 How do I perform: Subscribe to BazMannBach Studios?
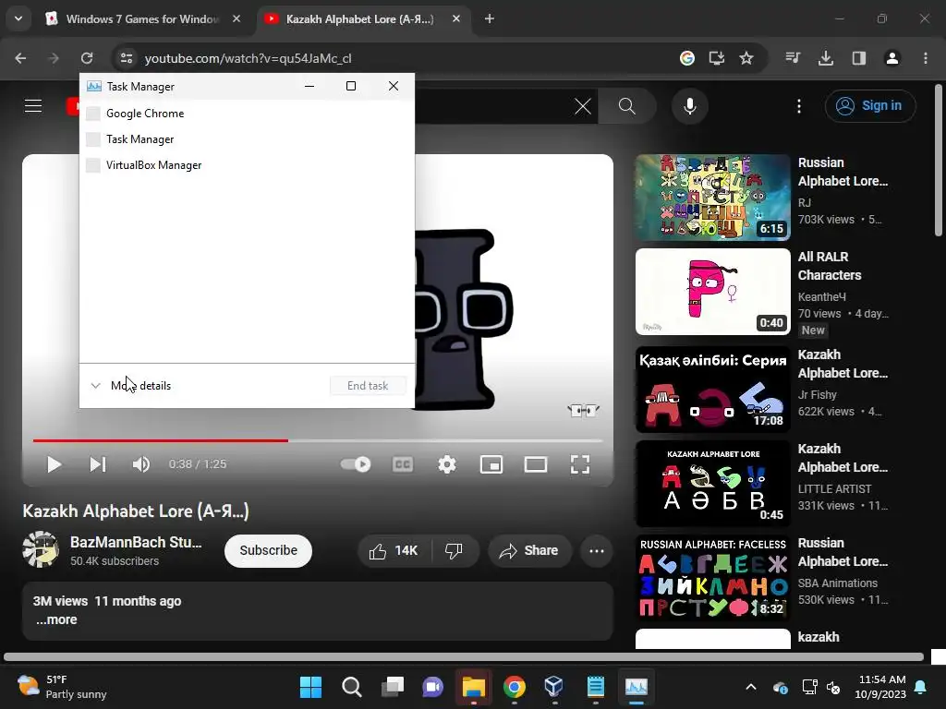tap(269, 550)
